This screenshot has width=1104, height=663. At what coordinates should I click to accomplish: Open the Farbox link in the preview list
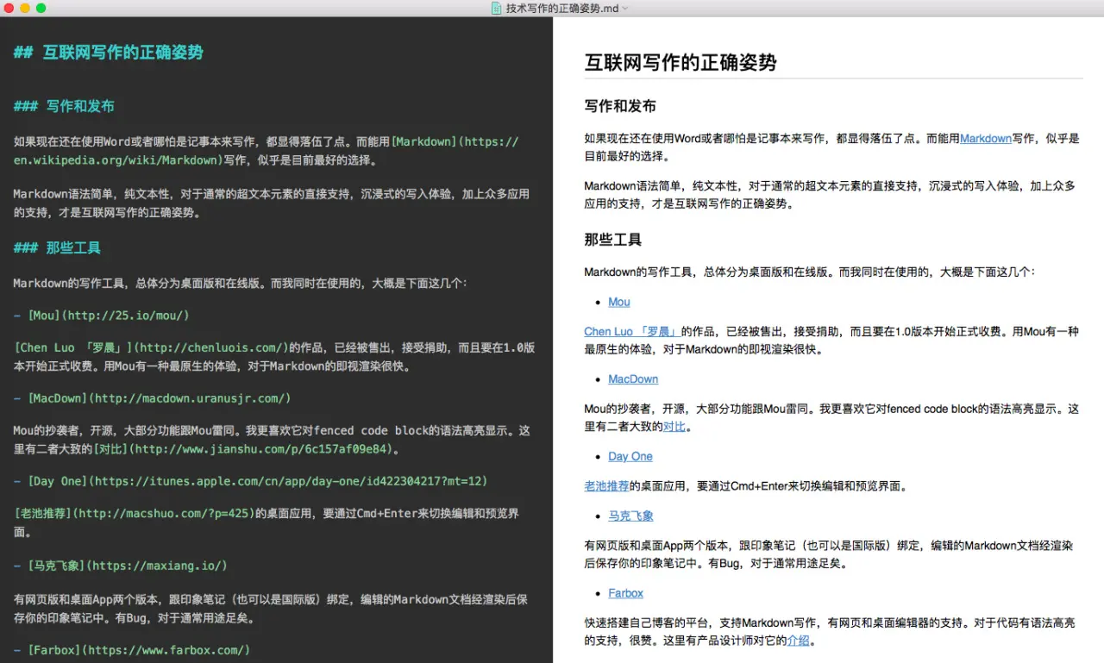(626, 593)
